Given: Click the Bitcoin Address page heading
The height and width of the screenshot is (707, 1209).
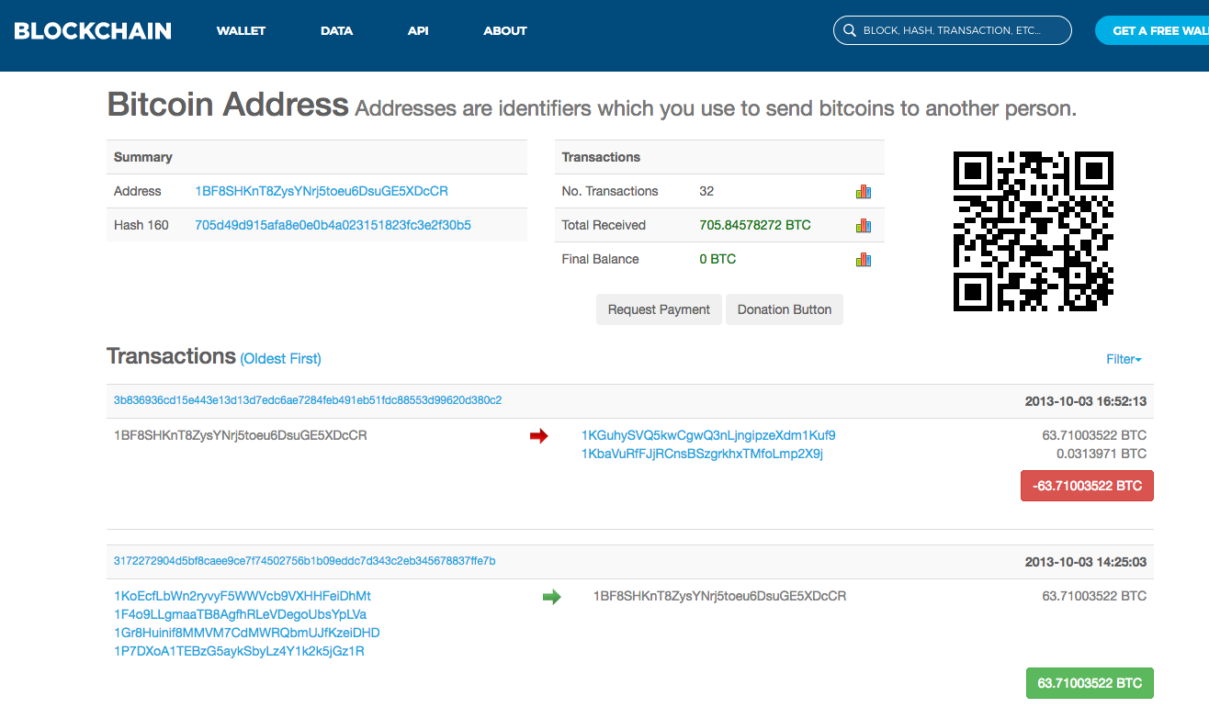Looking at the screenshot, I should point(228,105).
